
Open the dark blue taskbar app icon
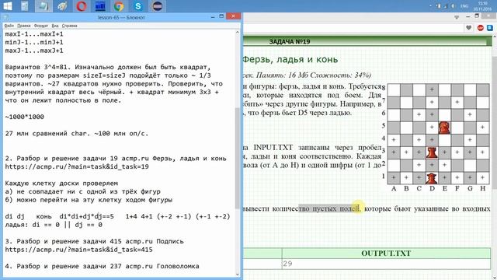point(100,6)
